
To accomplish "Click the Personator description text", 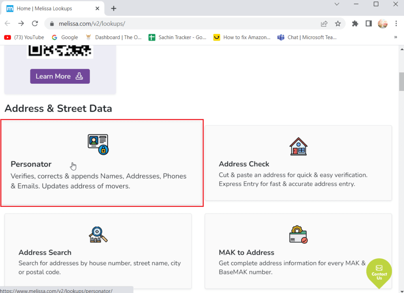I will tap(98, 181).
